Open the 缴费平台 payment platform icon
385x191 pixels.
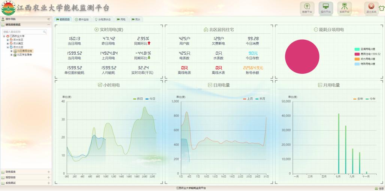click(x=307, y=7)
